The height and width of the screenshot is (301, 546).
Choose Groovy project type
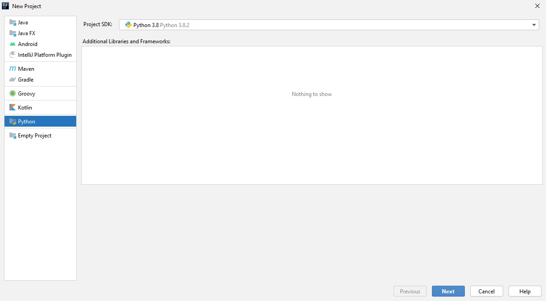[40, 93]
